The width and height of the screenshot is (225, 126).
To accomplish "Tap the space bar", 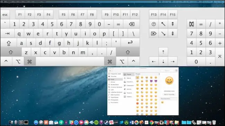I will pos(70,62).
